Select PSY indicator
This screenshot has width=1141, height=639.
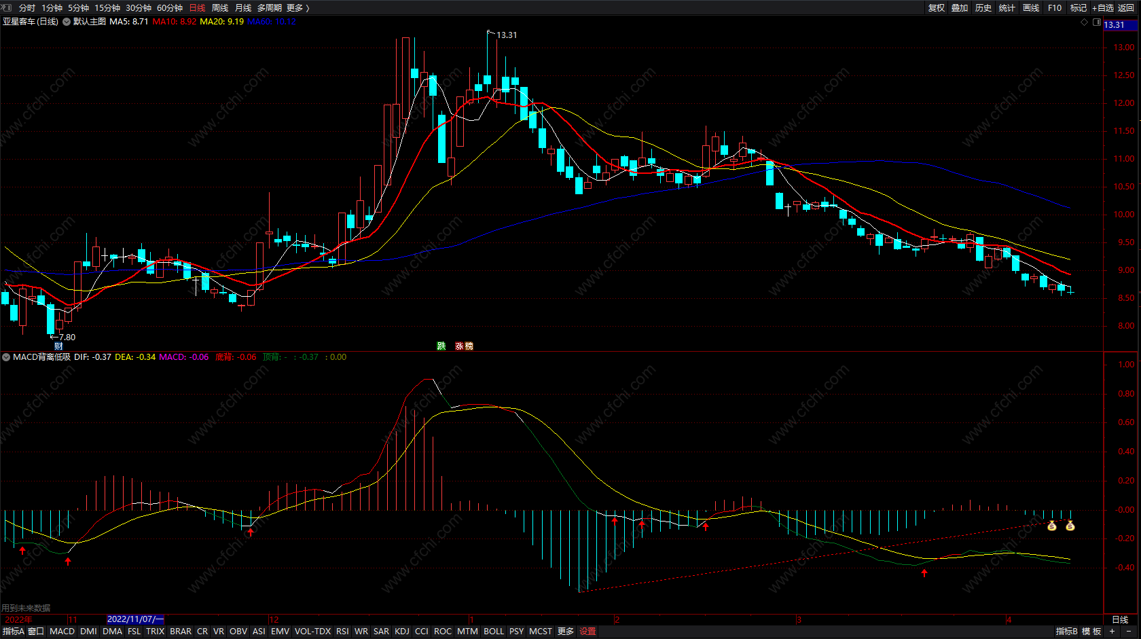click(x=517, y=632)
